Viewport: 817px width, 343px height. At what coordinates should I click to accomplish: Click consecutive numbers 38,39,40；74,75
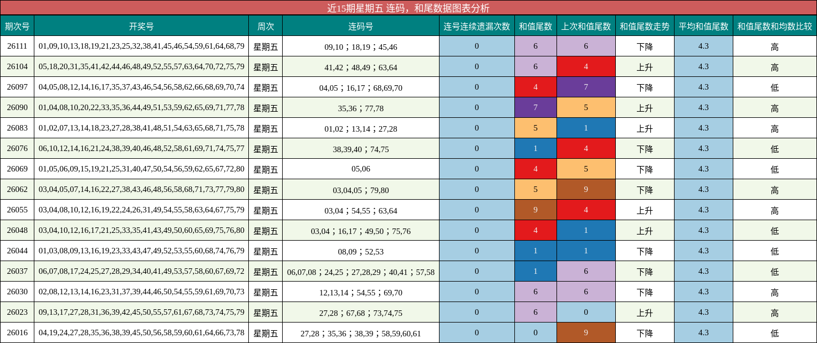(361, 149)
